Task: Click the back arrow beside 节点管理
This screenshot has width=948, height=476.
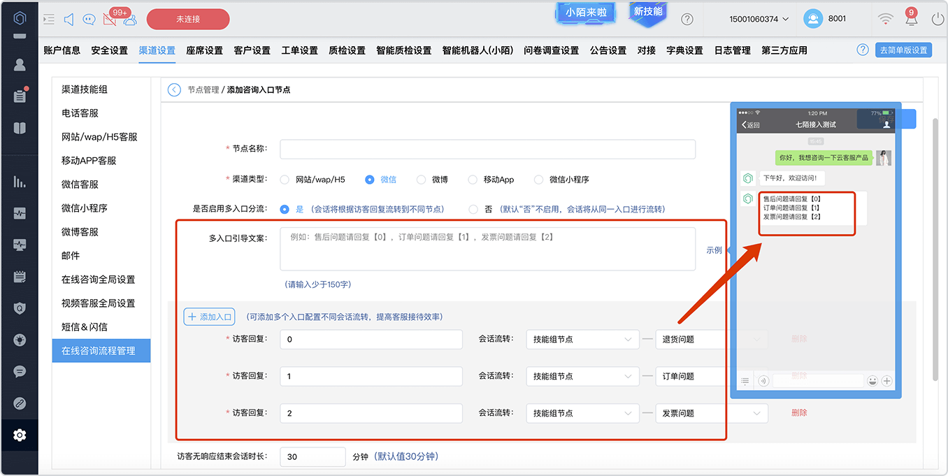Action: [x=174, y=90]
